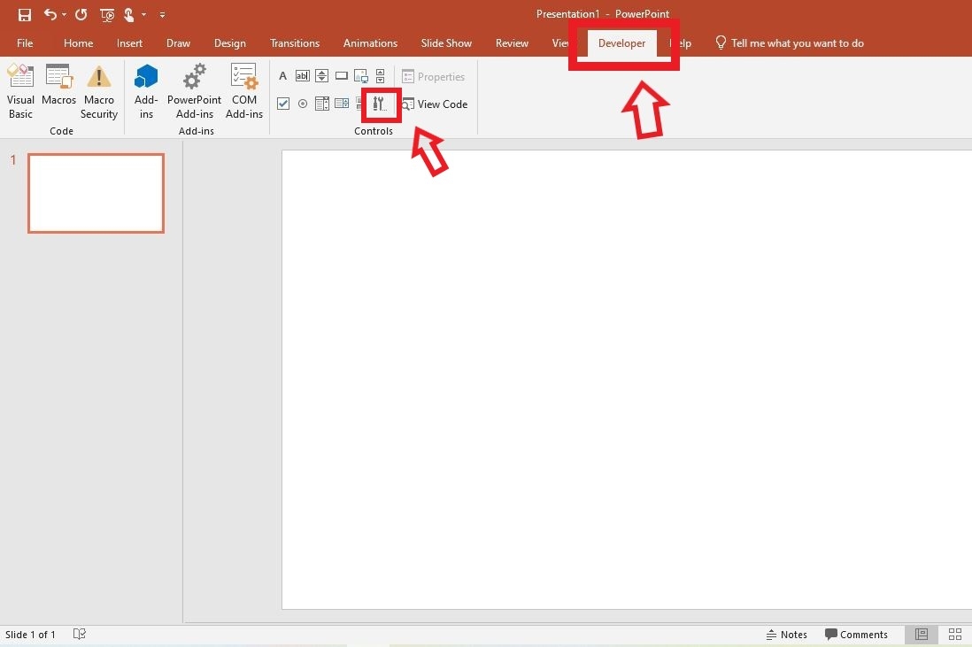The height and width of the screenshot is (647, 972).
Task: Open the Animations ribbon tab
Action: 370,42
